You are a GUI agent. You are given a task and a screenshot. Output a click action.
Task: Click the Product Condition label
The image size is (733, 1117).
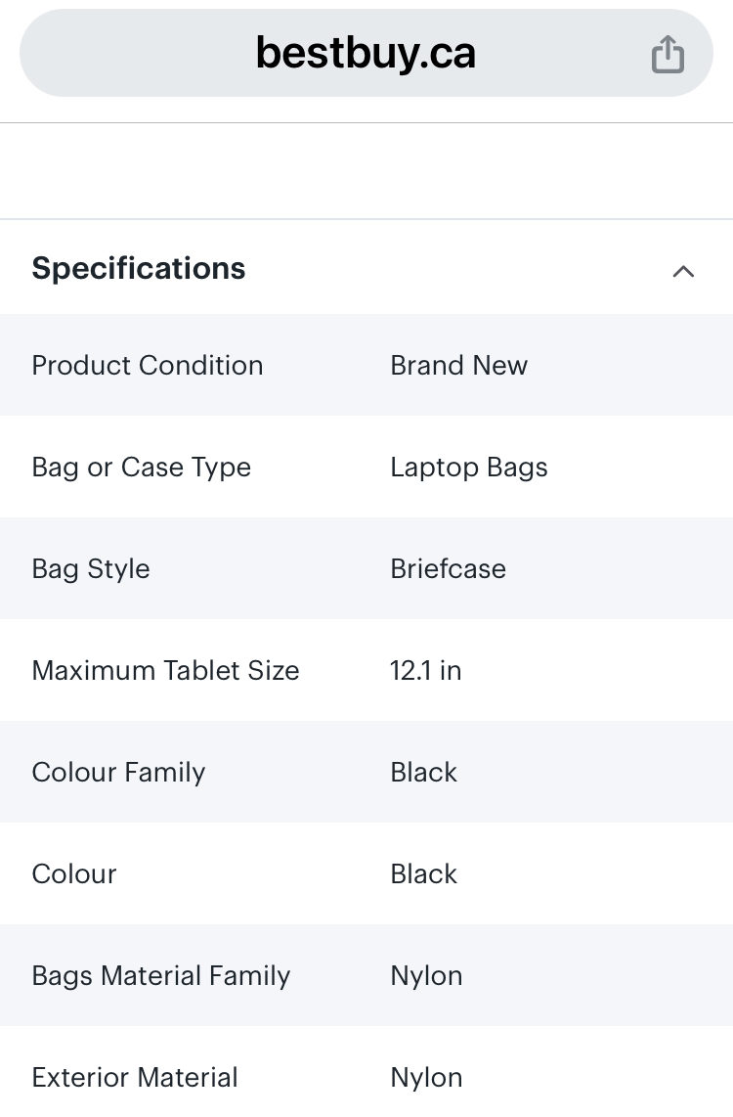pyautogui.click(x=148, y=366)
